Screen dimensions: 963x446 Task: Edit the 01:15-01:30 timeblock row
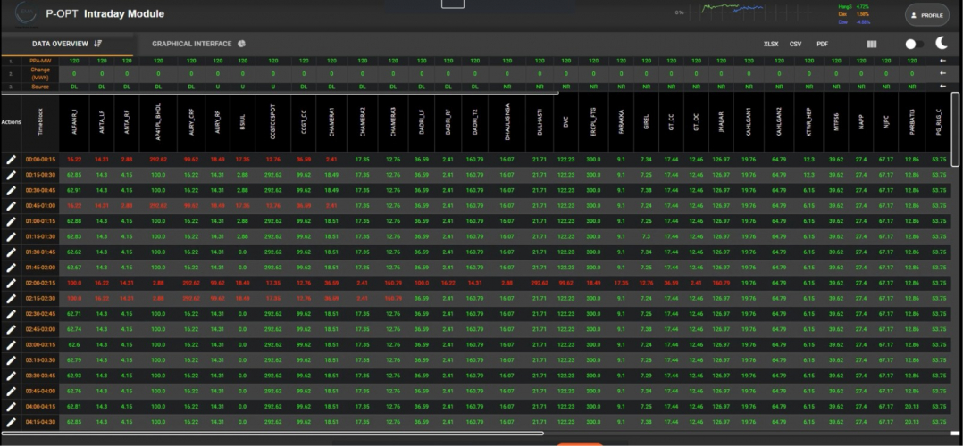(x=11, y=236)
